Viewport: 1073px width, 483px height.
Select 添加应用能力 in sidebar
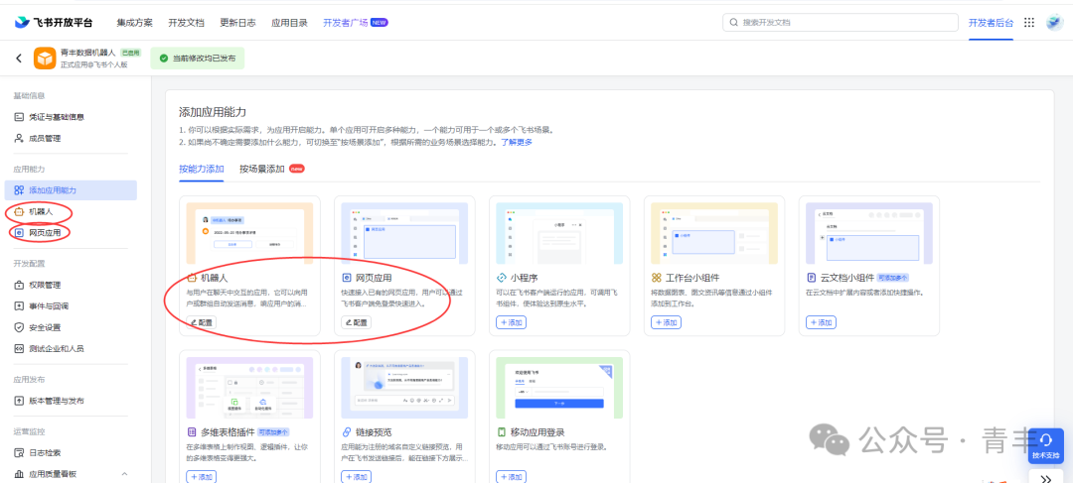tap(71, 189)
